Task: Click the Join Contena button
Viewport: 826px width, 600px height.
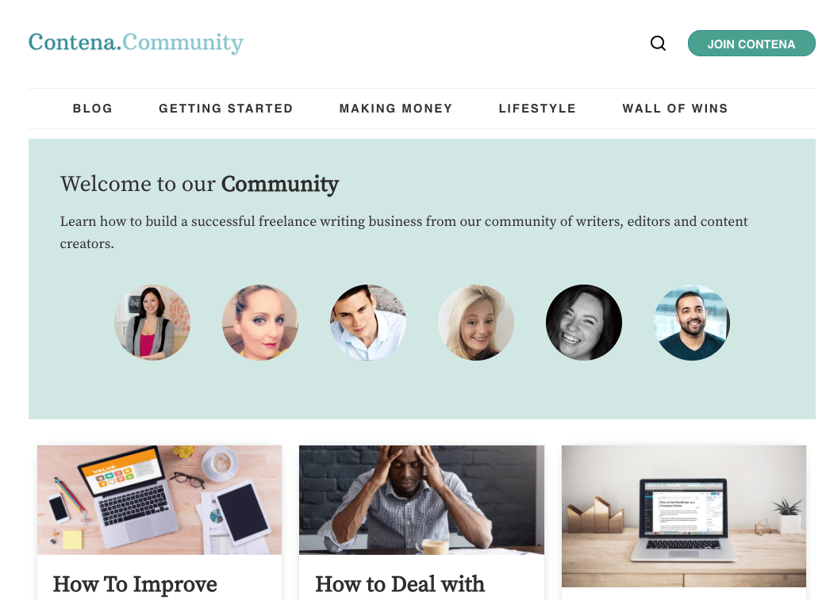Action: click(x=751, y=44)
